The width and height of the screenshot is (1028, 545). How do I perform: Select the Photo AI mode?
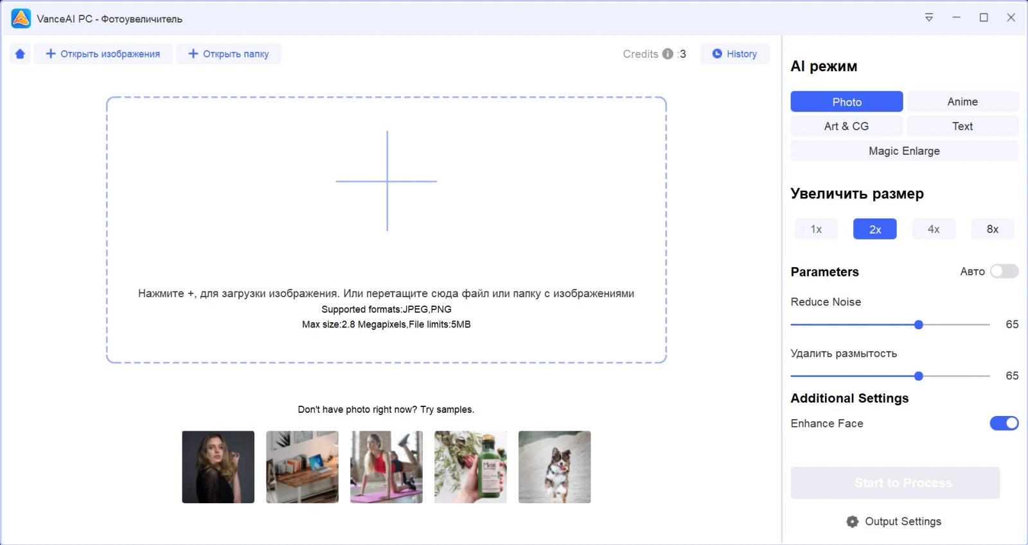coord(847,101)
